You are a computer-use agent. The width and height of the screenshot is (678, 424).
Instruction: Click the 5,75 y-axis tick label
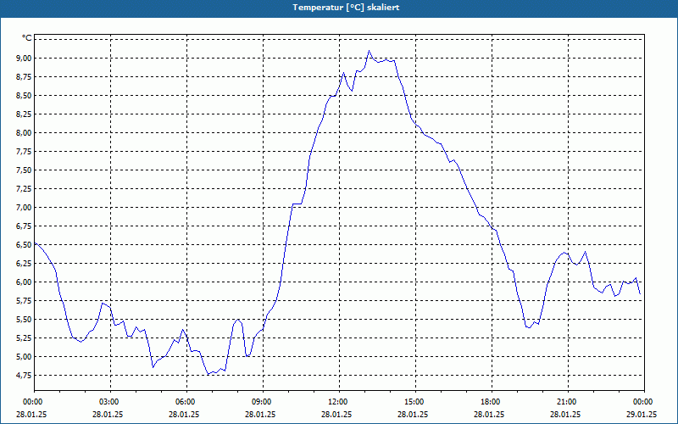point(25,301)
